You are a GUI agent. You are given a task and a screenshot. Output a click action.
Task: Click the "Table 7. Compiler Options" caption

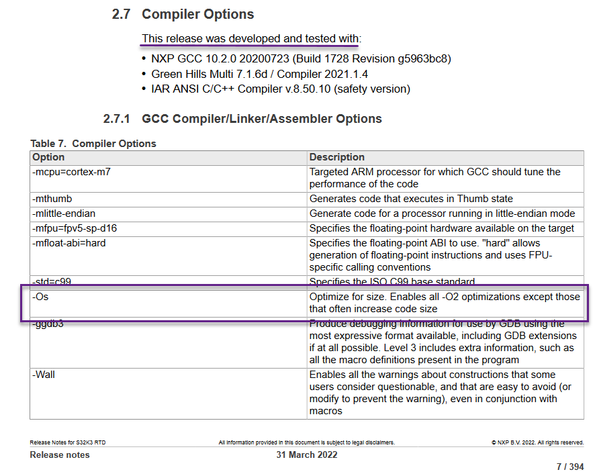pos(93,144)
